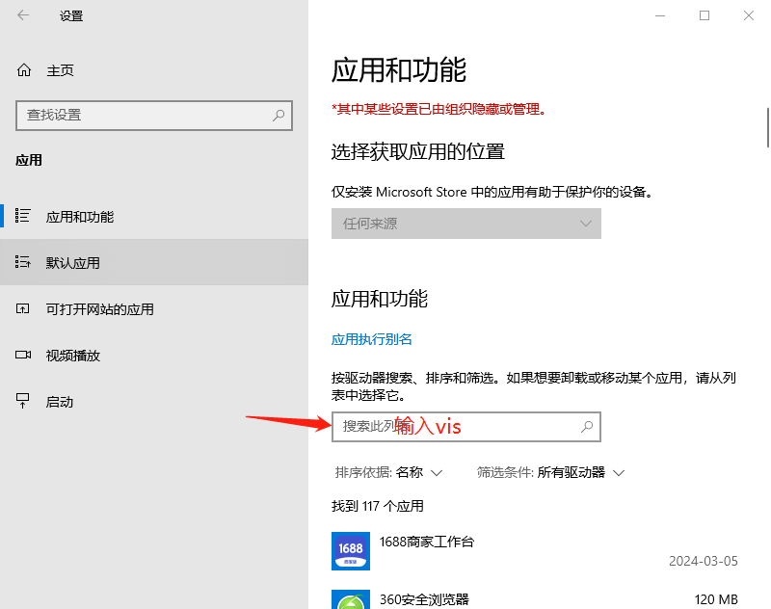
Task: Open 排序依据: 名称 dropdown
Action: click(388, 473)
